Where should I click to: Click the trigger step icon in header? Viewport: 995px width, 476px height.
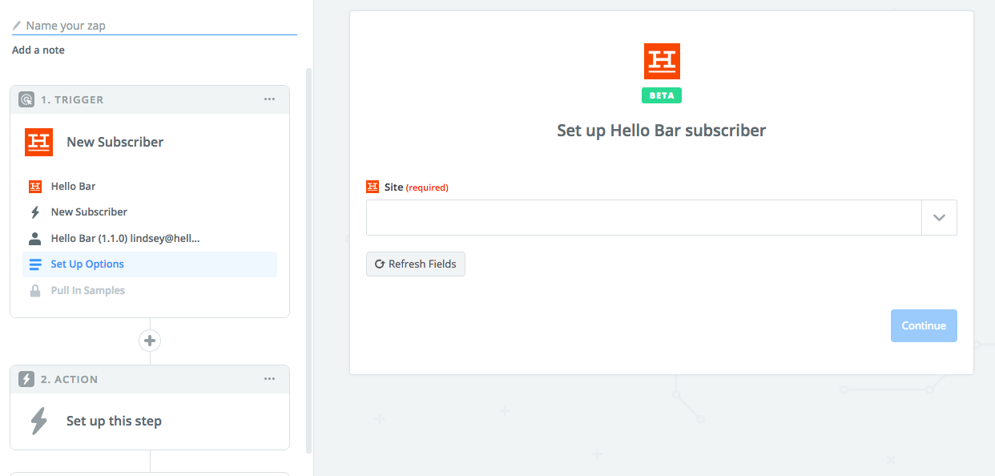26,99
